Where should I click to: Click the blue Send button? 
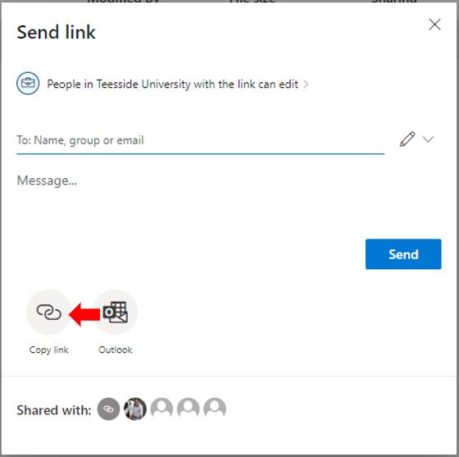(403, 254)
